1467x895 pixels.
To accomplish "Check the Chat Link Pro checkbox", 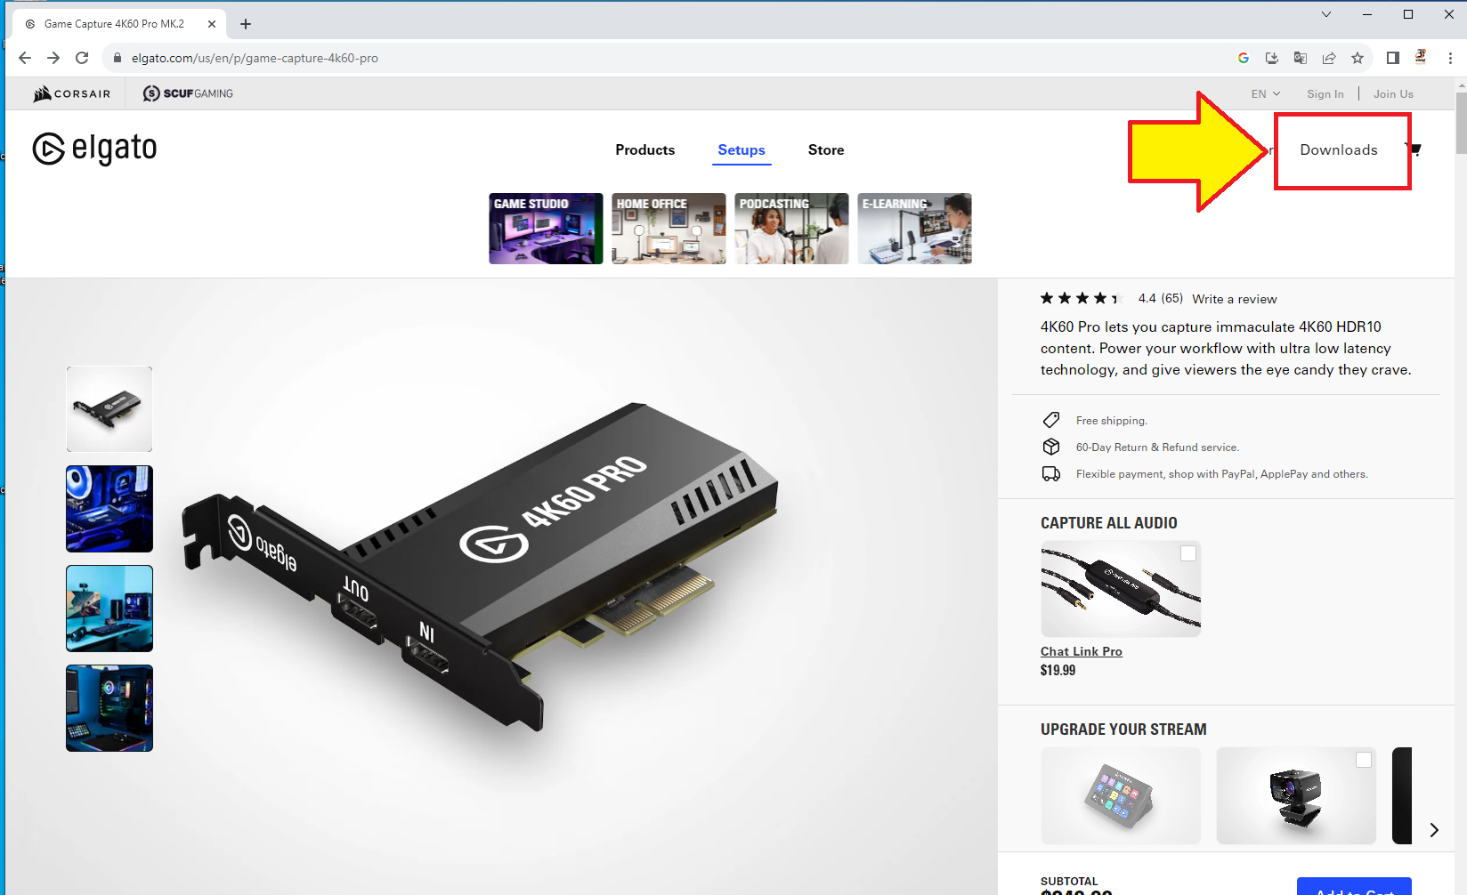I will pyautogui.click(x=1187, y=553).
